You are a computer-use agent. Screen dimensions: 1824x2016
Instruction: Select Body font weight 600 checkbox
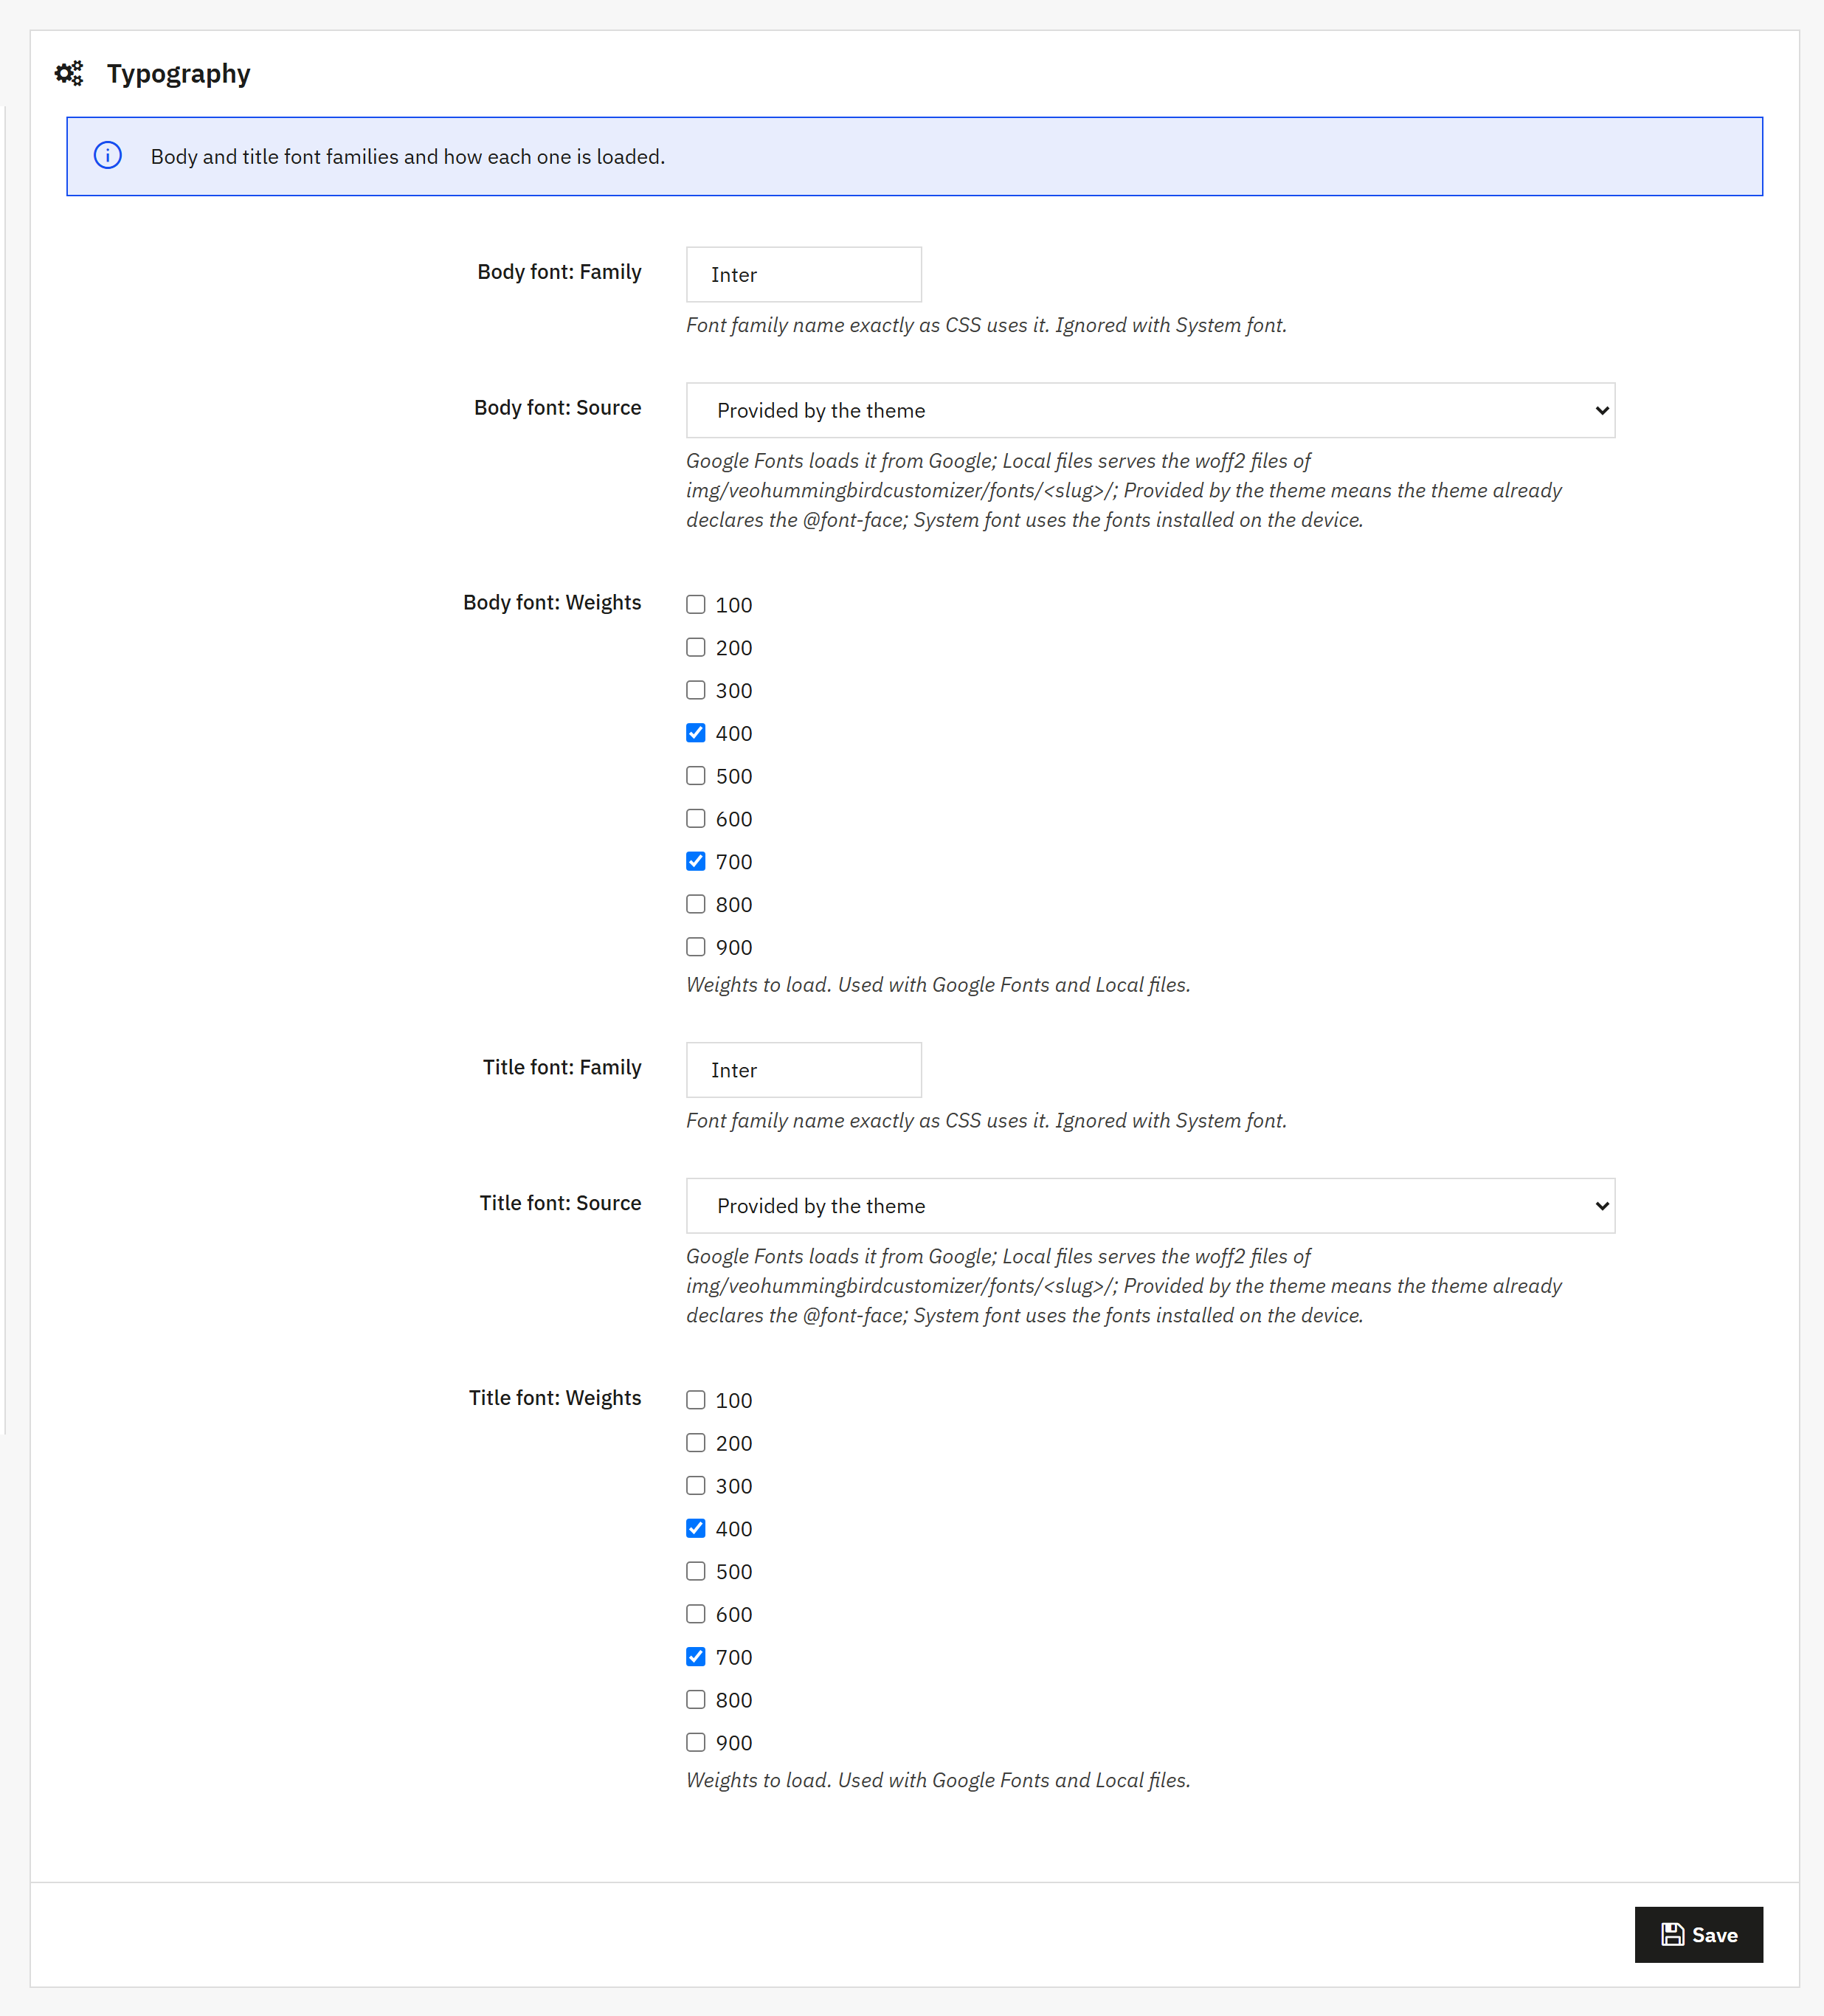(696, 818)
